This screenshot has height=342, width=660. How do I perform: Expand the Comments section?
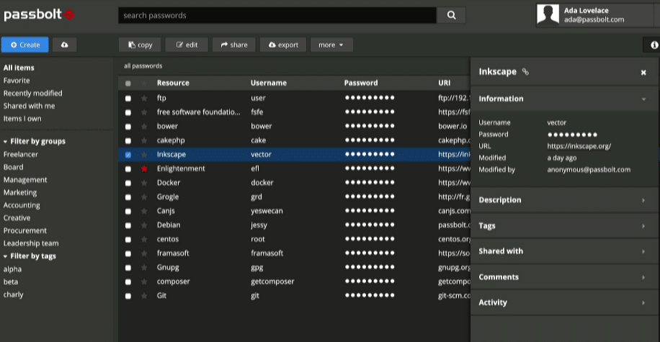(x=563, y=277)
